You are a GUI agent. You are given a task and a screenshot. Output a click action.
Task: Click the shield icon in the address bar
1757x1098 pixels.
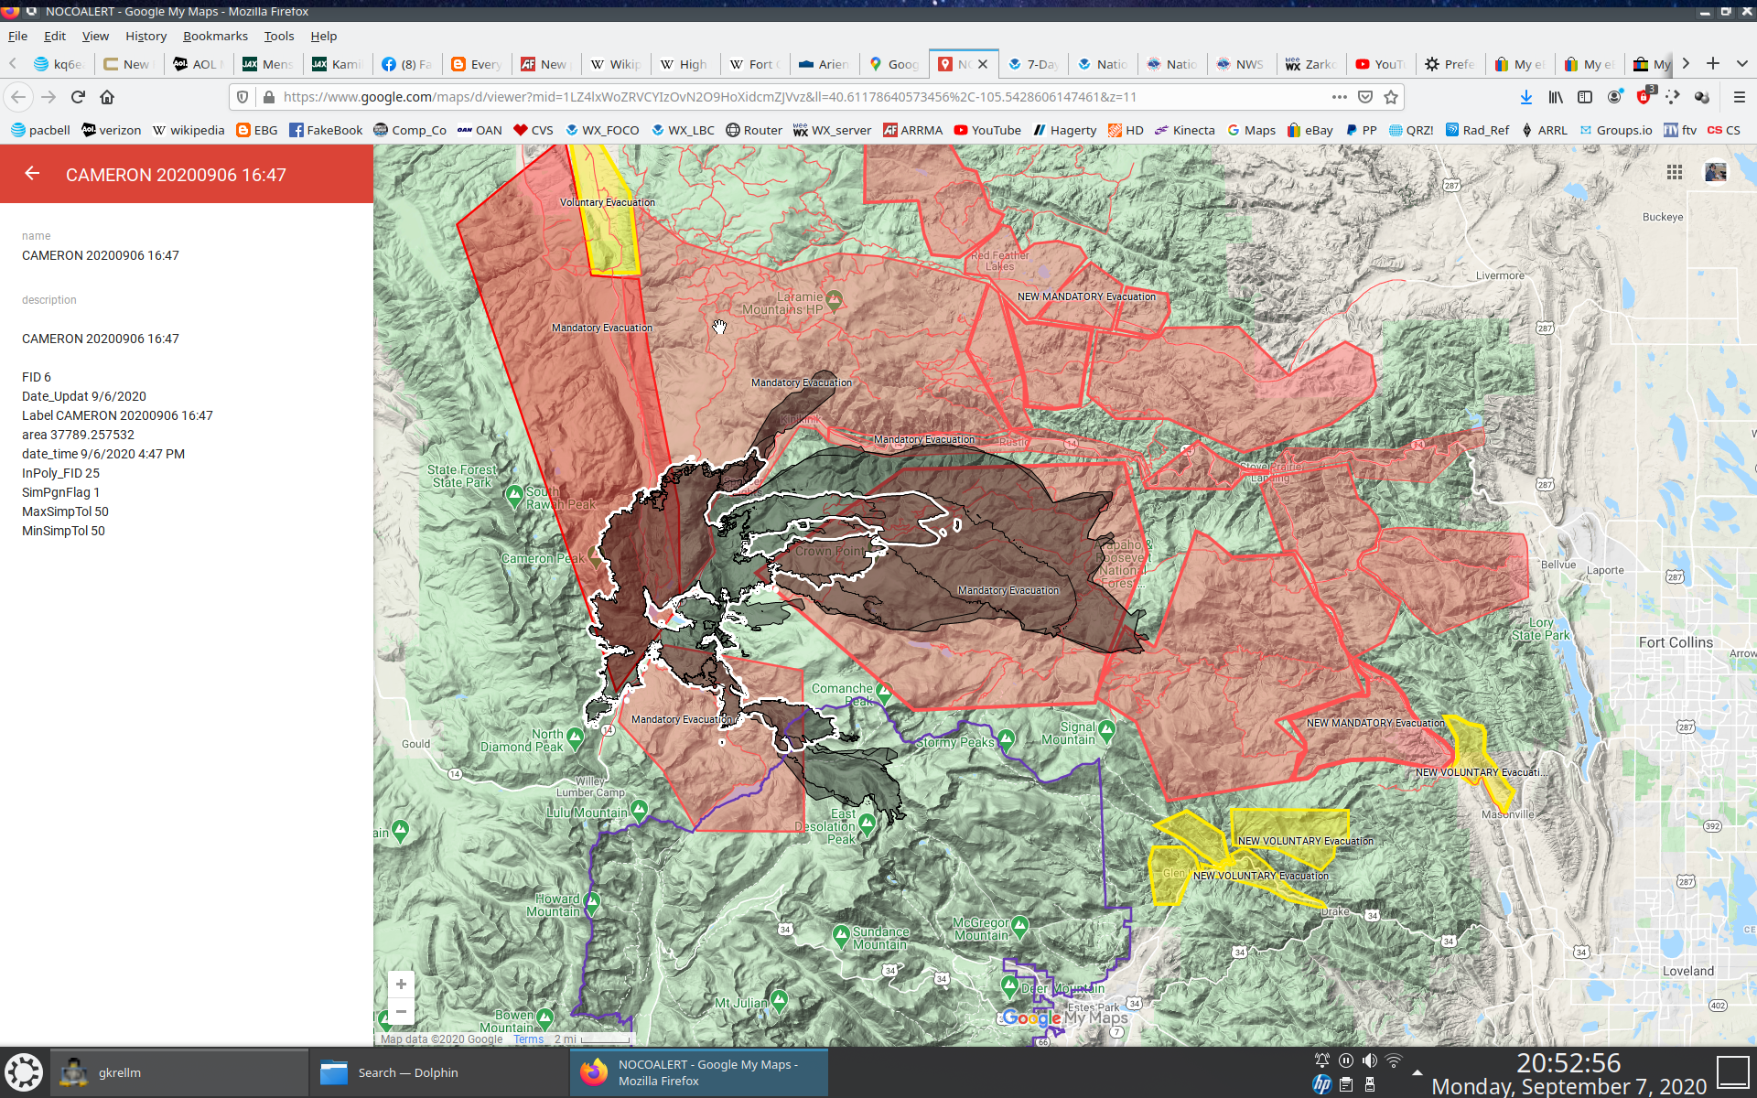tap(243, 97)
